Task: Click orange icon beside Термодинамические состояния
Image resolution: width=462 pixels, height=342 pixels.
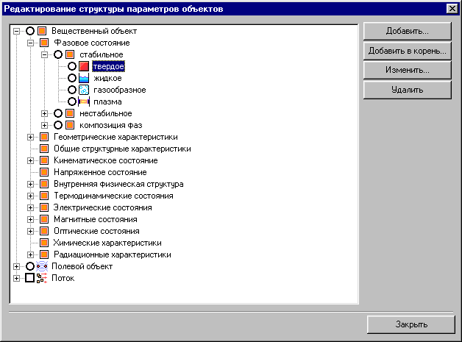Action: coord(44,196)
